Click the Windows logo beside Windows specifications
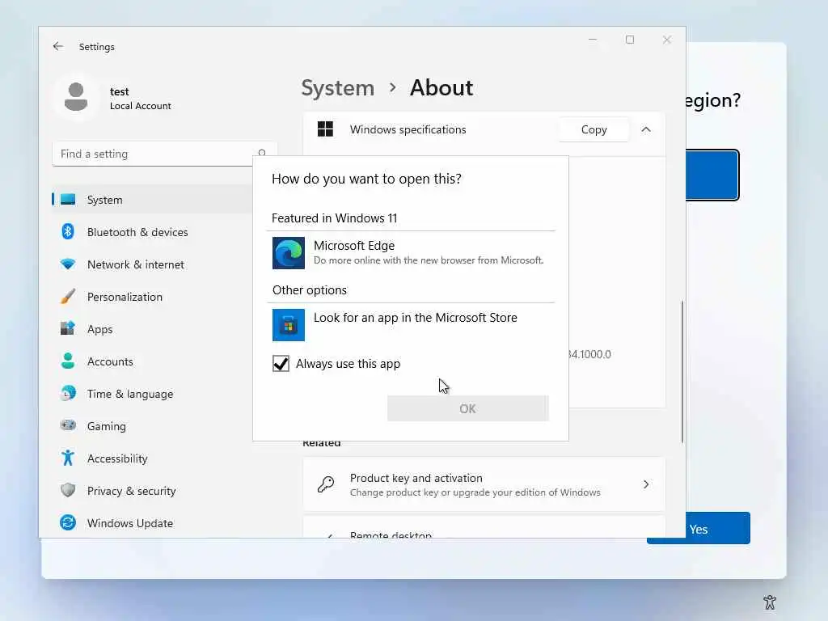This screenshot has height=621, width=828. click(325, 129)
